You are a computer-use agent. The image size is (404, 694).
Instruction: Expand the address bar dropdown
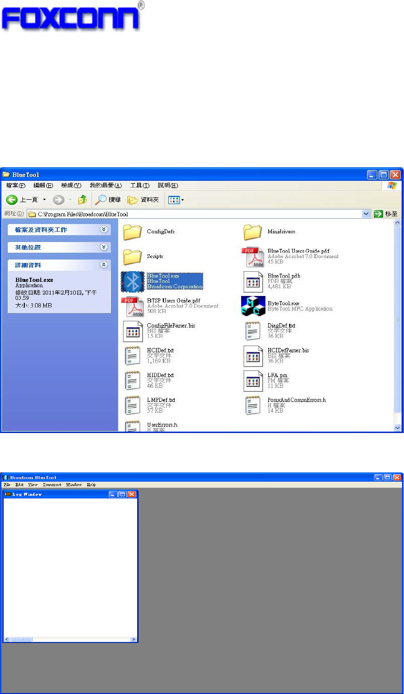coord(366,214)
